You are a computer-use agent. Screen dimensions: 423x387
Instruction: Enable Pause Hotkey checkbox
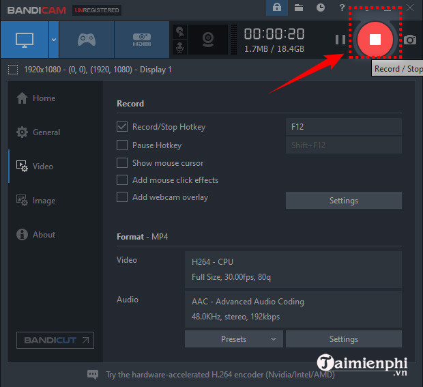click(x=122, y=145)
